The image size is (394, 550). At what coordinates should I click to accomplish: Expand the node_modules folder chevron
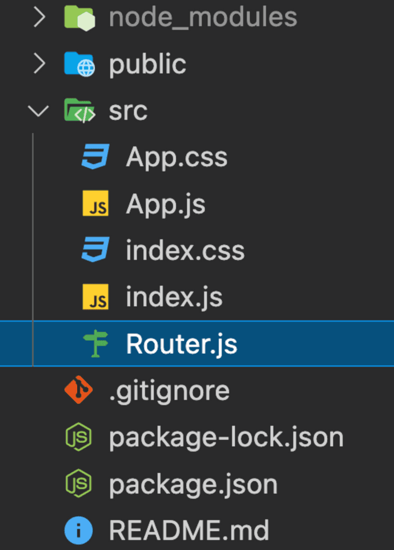[x=39, y=17]
